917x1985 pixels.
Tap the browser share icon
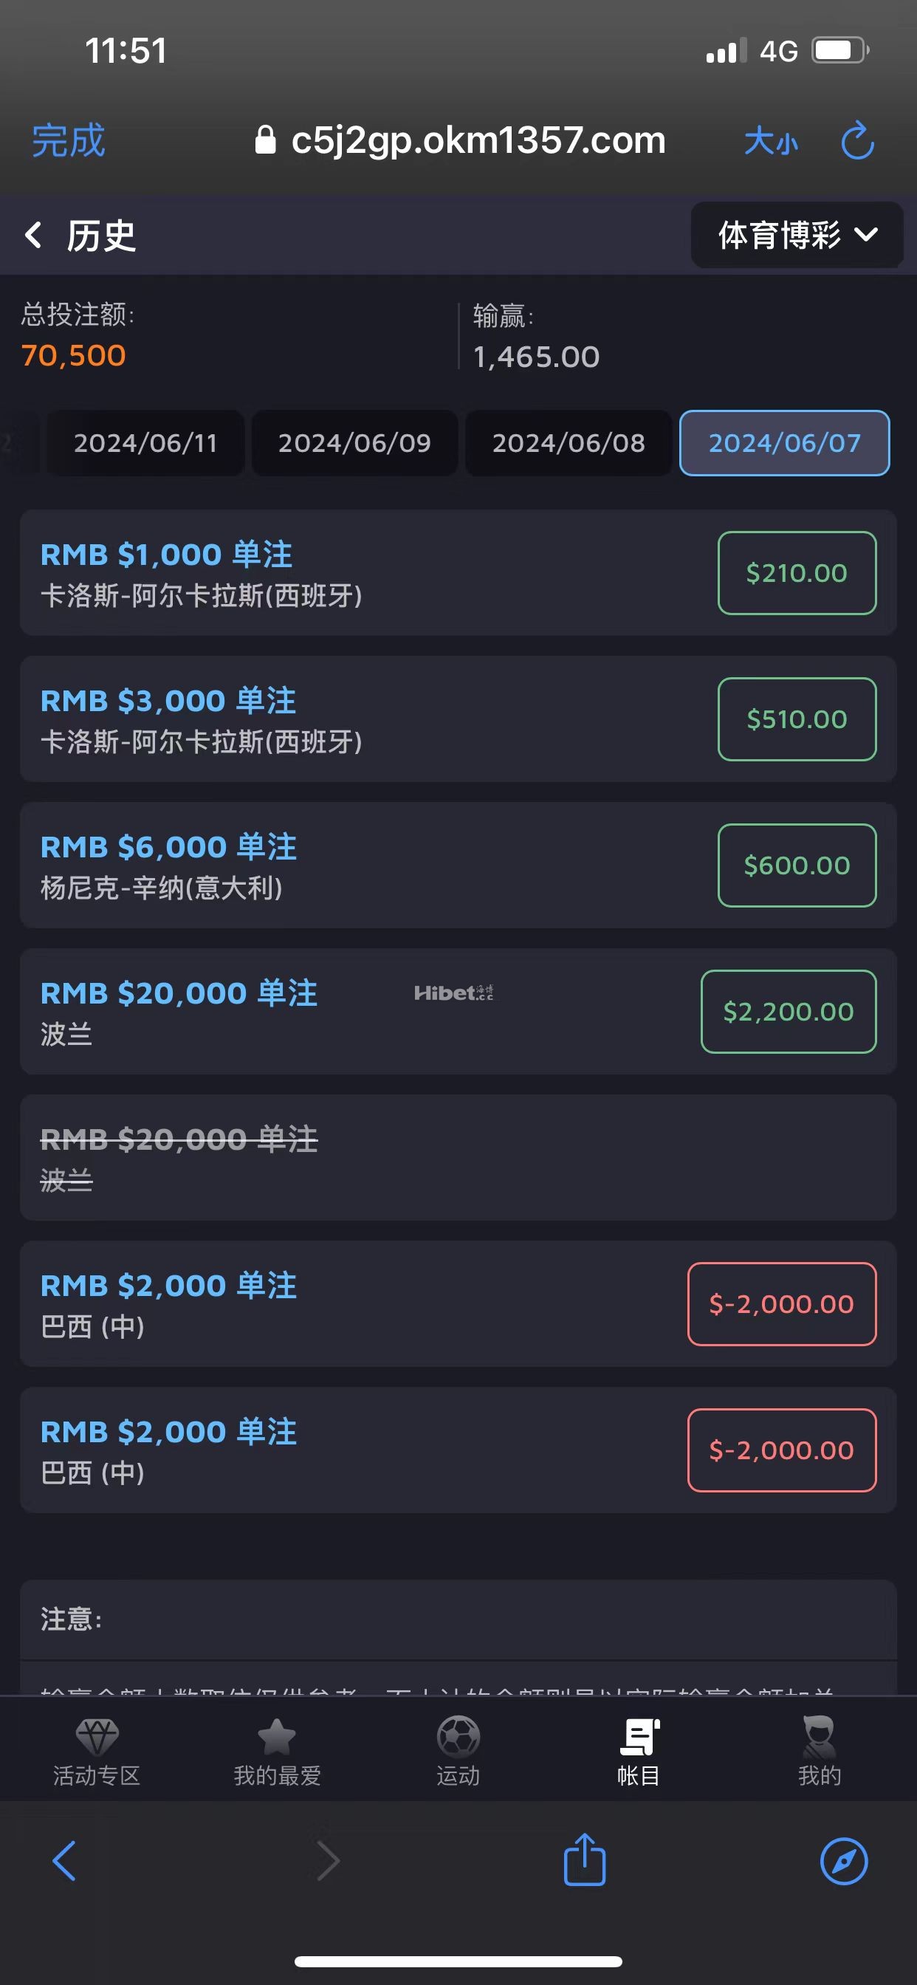click(584, 1861)
